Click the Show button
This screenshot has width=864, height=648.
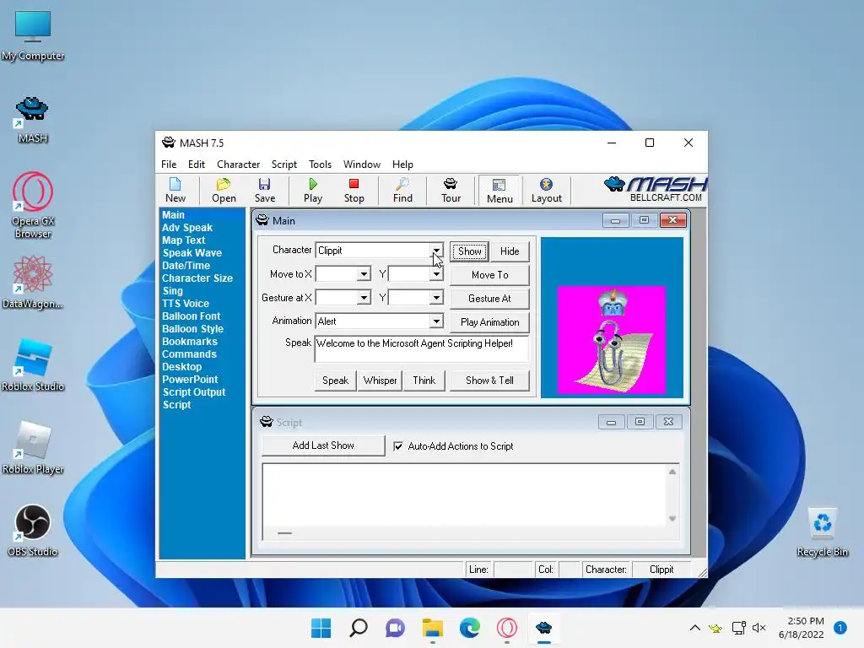tap(469, 251)
